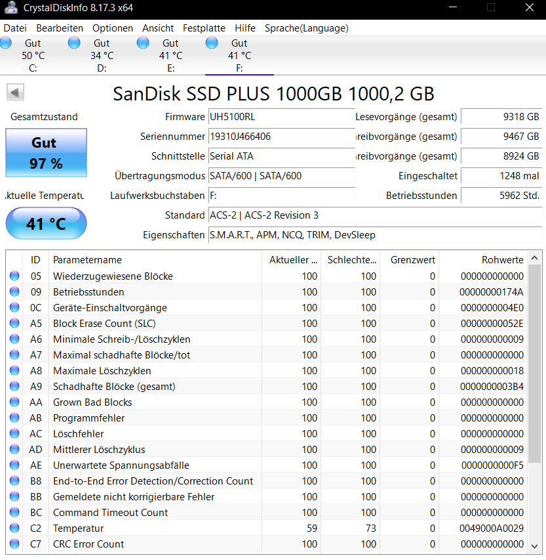
Task: Click the Standard field ACS-2 Revision 3
Action: 375,215
